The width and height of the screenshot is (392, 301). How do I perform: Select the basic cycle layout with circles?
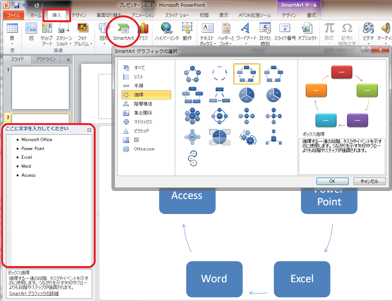pos(192,74)
